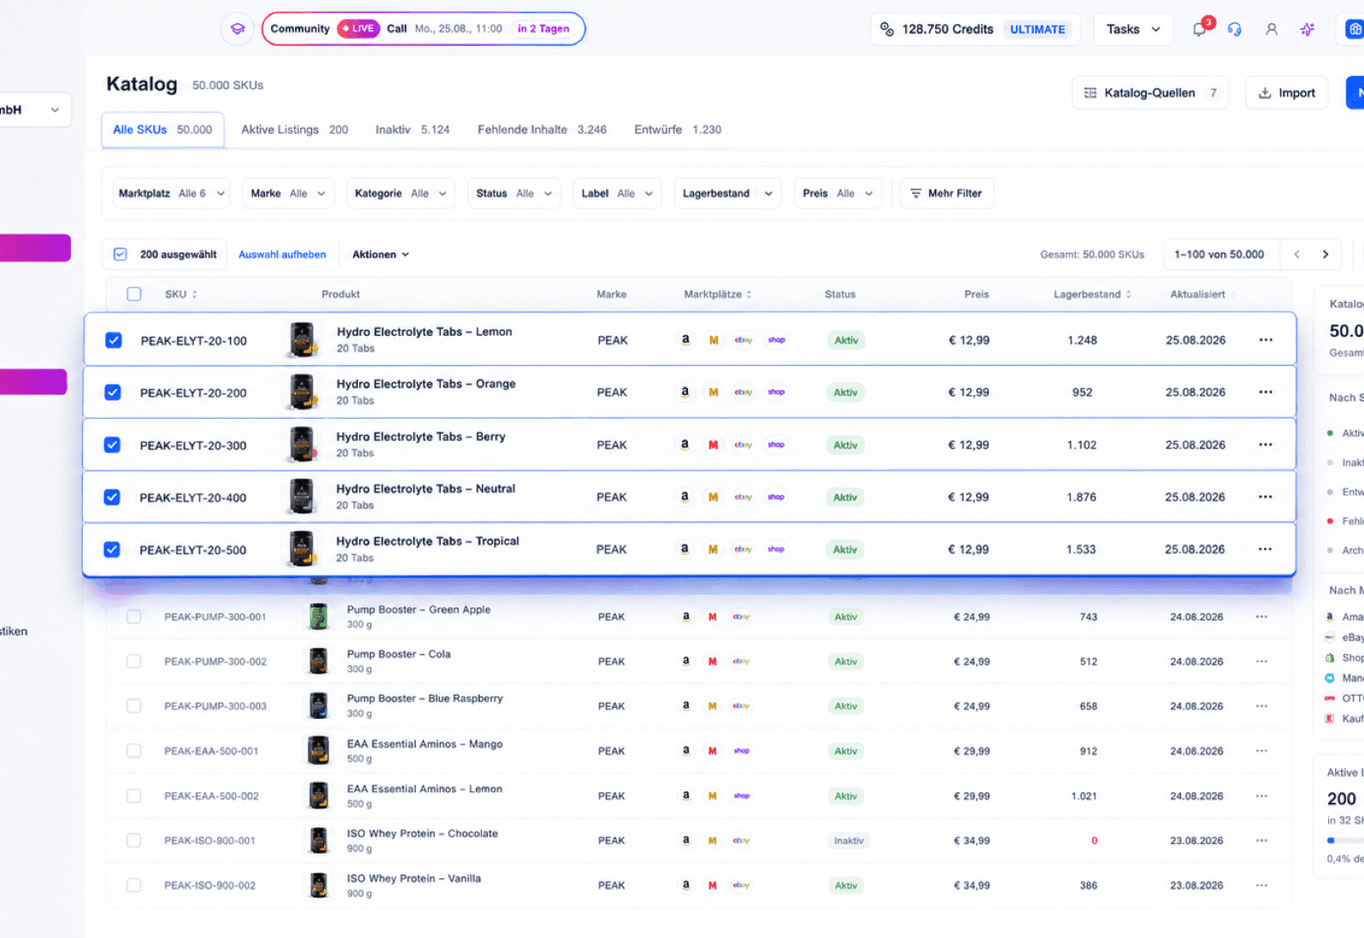Open Pump Booster Green Apple product thumbnail
The height and width of the screenshot is (938, 1364).
tap(318, 617)
